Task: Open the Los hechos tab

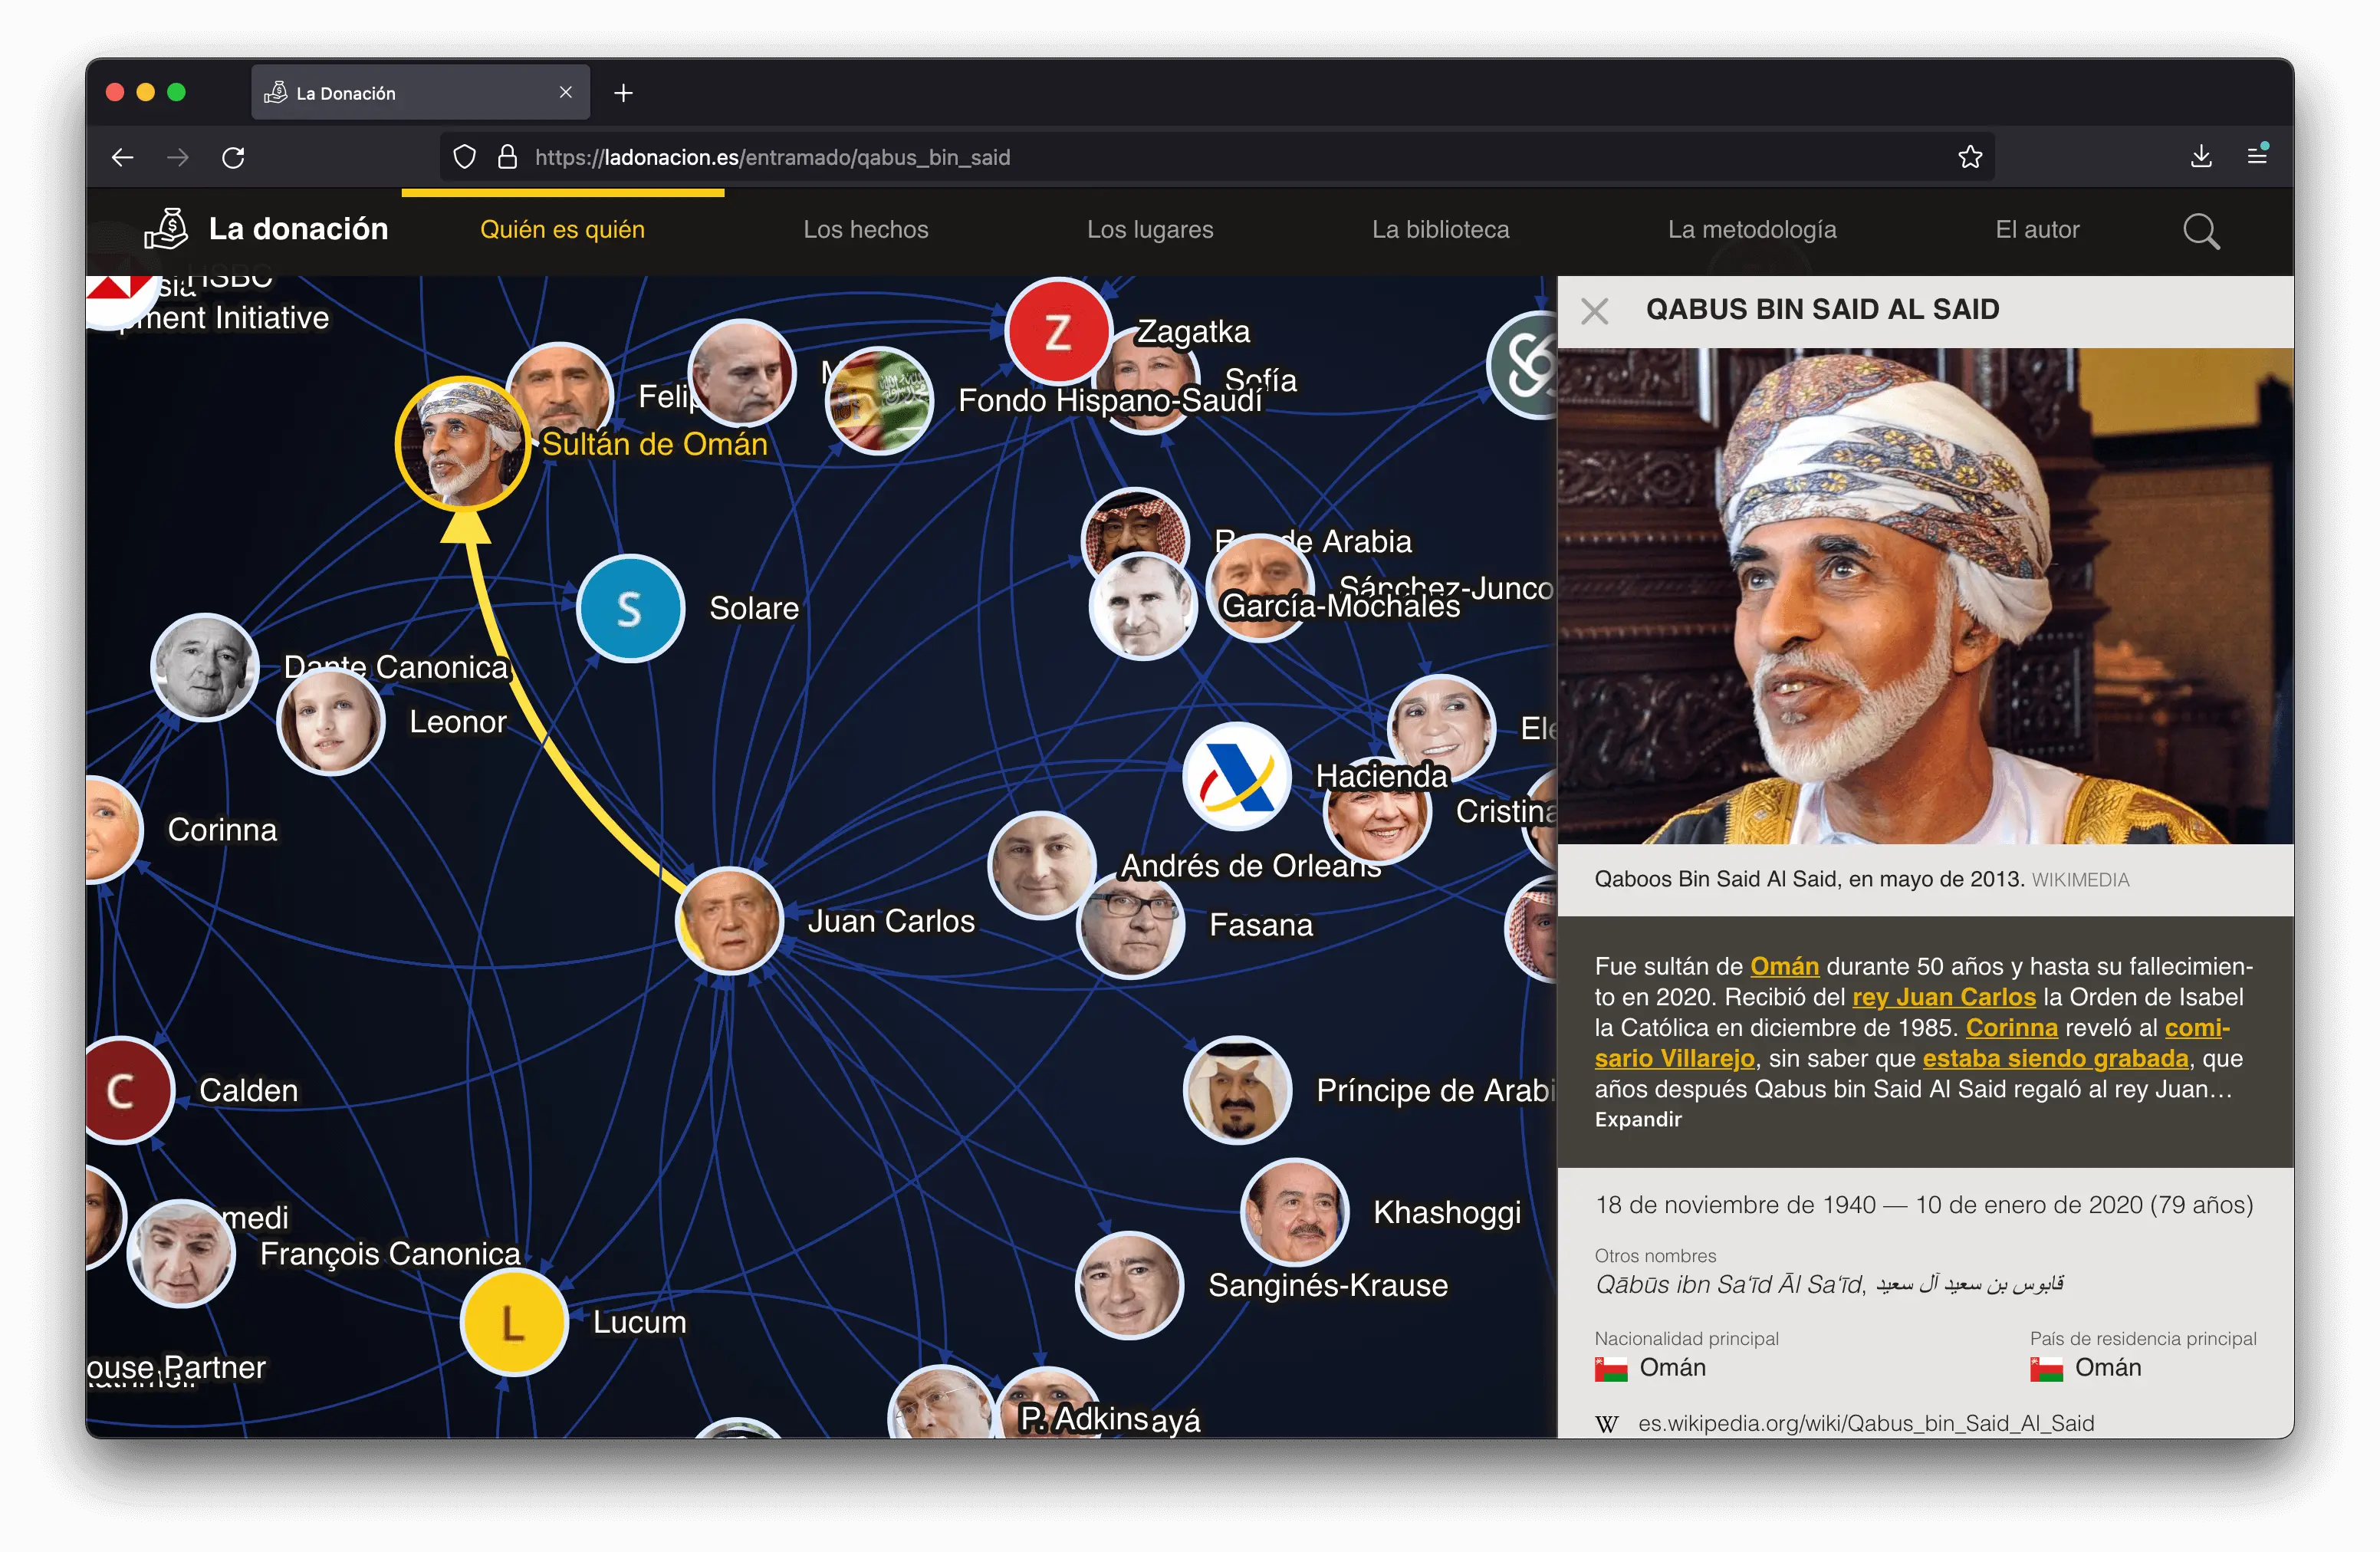Action: pyautogui.click(x=865, y=229)
